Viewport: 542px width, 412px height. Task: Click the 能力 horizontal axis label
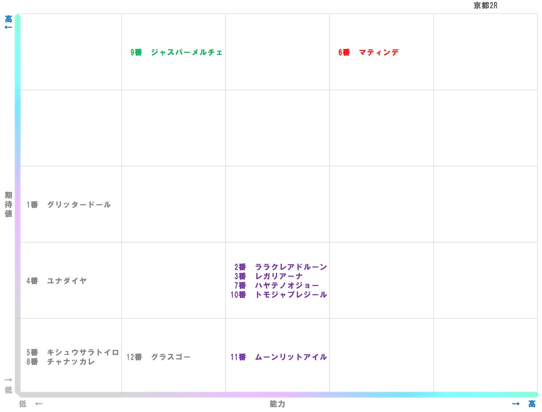[277, 404]
